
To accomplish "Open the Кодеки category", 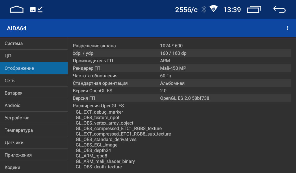I will tap(34, 167).
